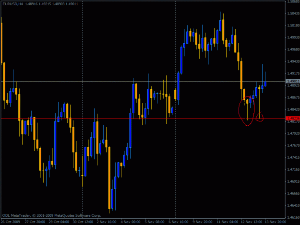This screenshot has height=225, width=300.
Task: Click the 1.48420 price scale label
Action: 293,109
